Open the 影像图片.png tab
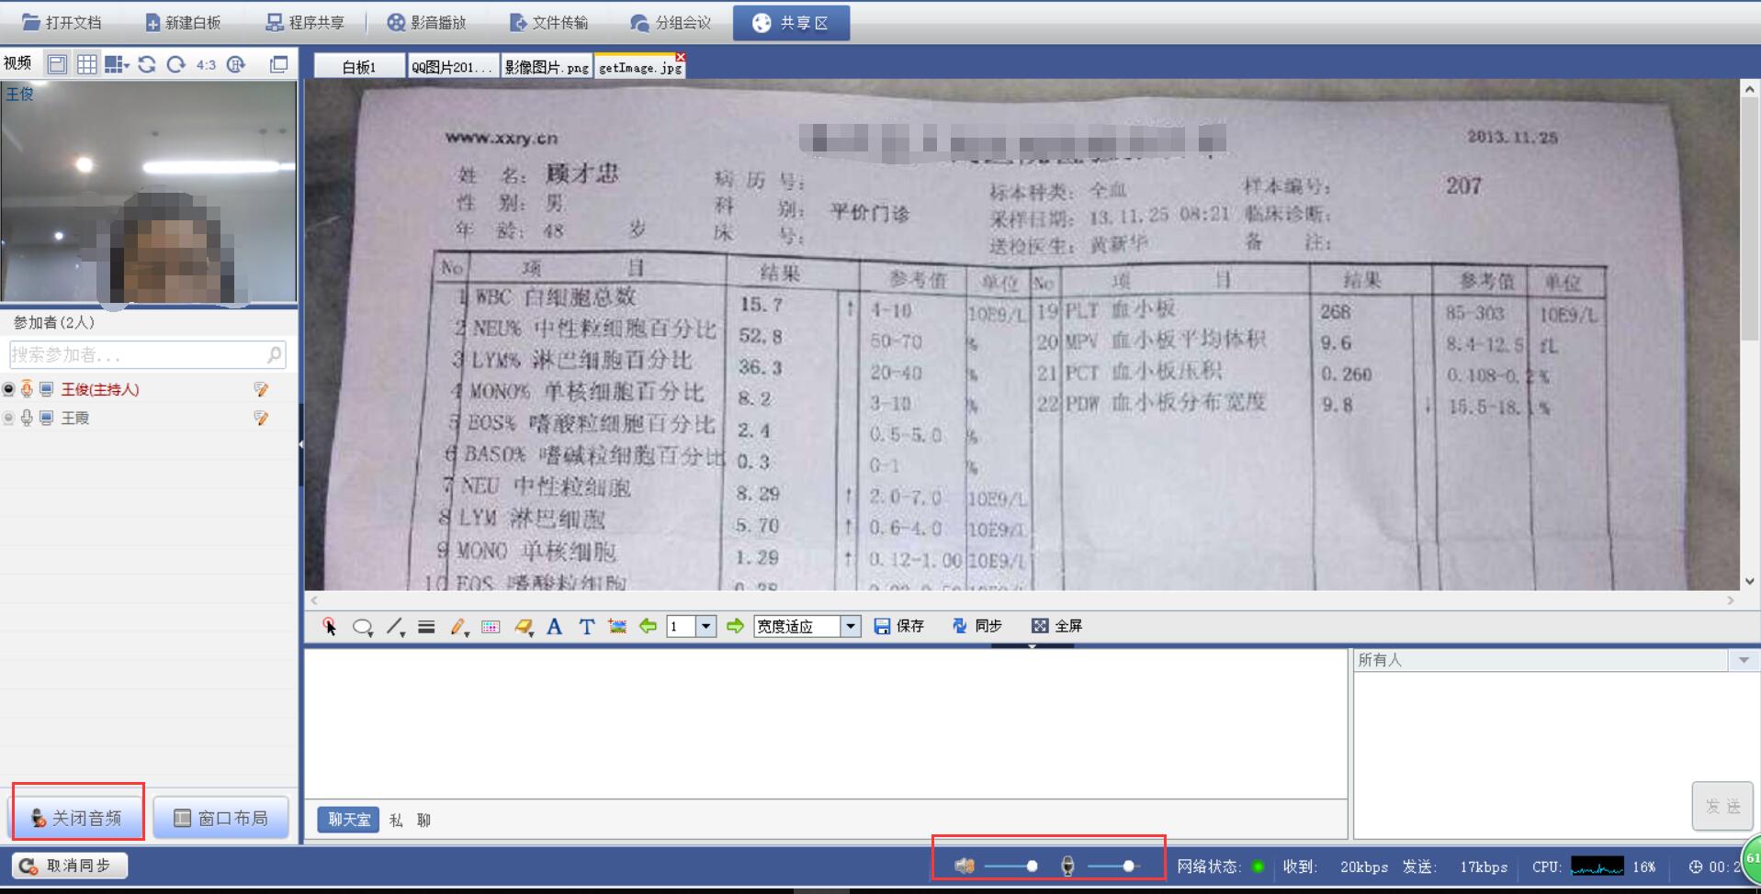This screenshot has height=894, width=1761. [x=547, y=67]
